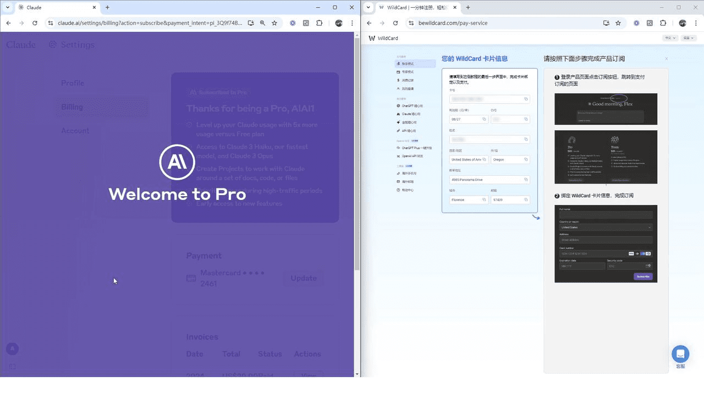The image size is (704, 395).
Task: Click the 4985 Panorama Drive address text
Action: (x=467, y=180)
